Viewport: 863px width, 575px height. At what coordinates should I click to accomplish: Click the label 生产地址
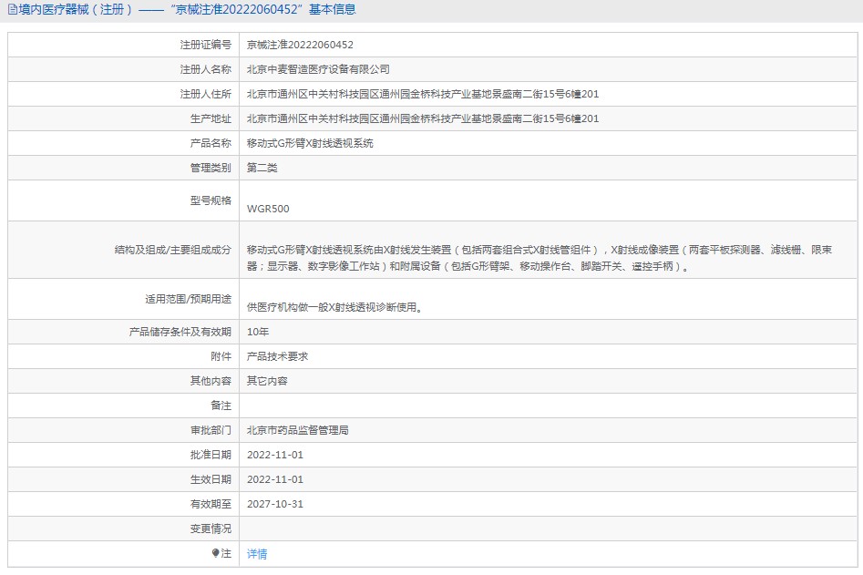click(211, 118)
